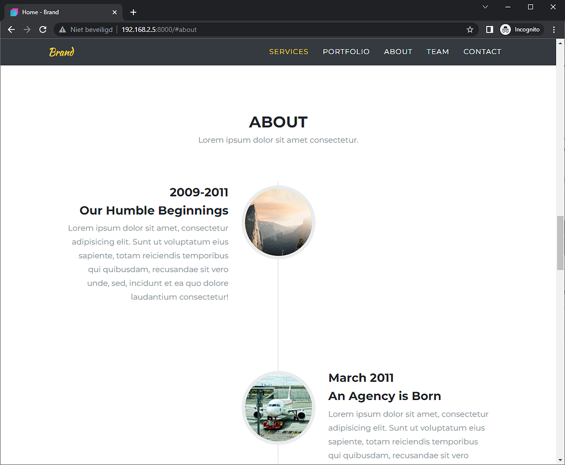Click the forward navigation arrow
Viewport: 565px width, 465px height.
(26, 29)
